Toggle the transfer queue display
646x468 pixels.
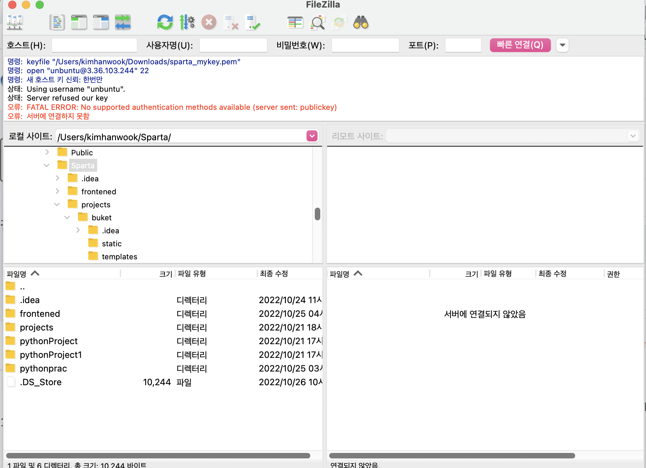[123, 23]
